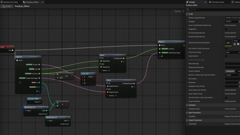
Task: Select the Unexposed library visibility button
Action: pos(230,71)
